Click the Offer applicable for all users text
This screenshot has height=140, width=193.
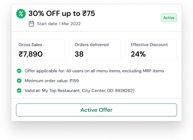[94, 71]
